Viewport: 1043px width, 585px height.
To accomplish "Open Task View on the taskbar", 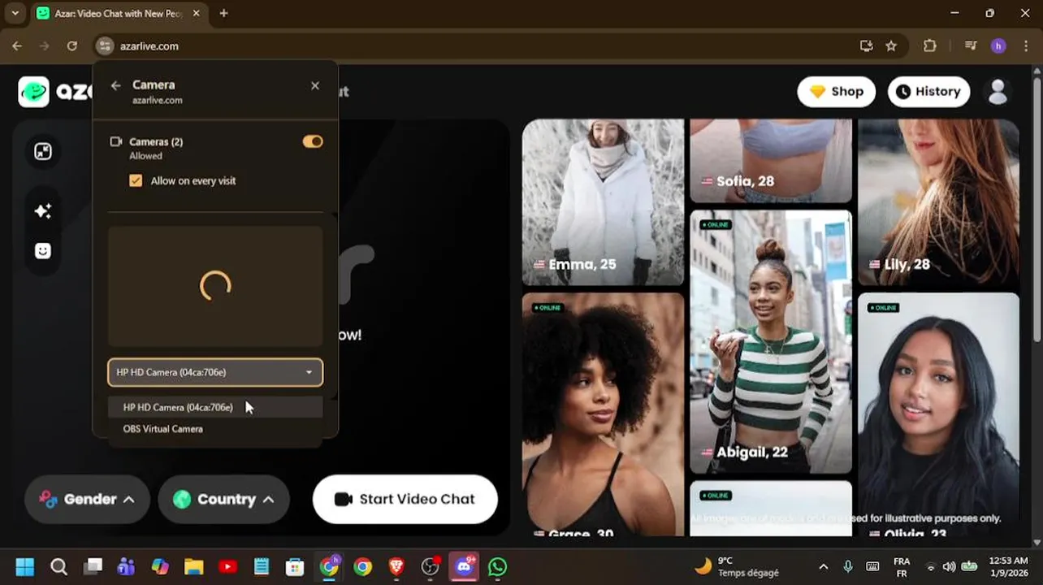I will click(x=93, y=566).
